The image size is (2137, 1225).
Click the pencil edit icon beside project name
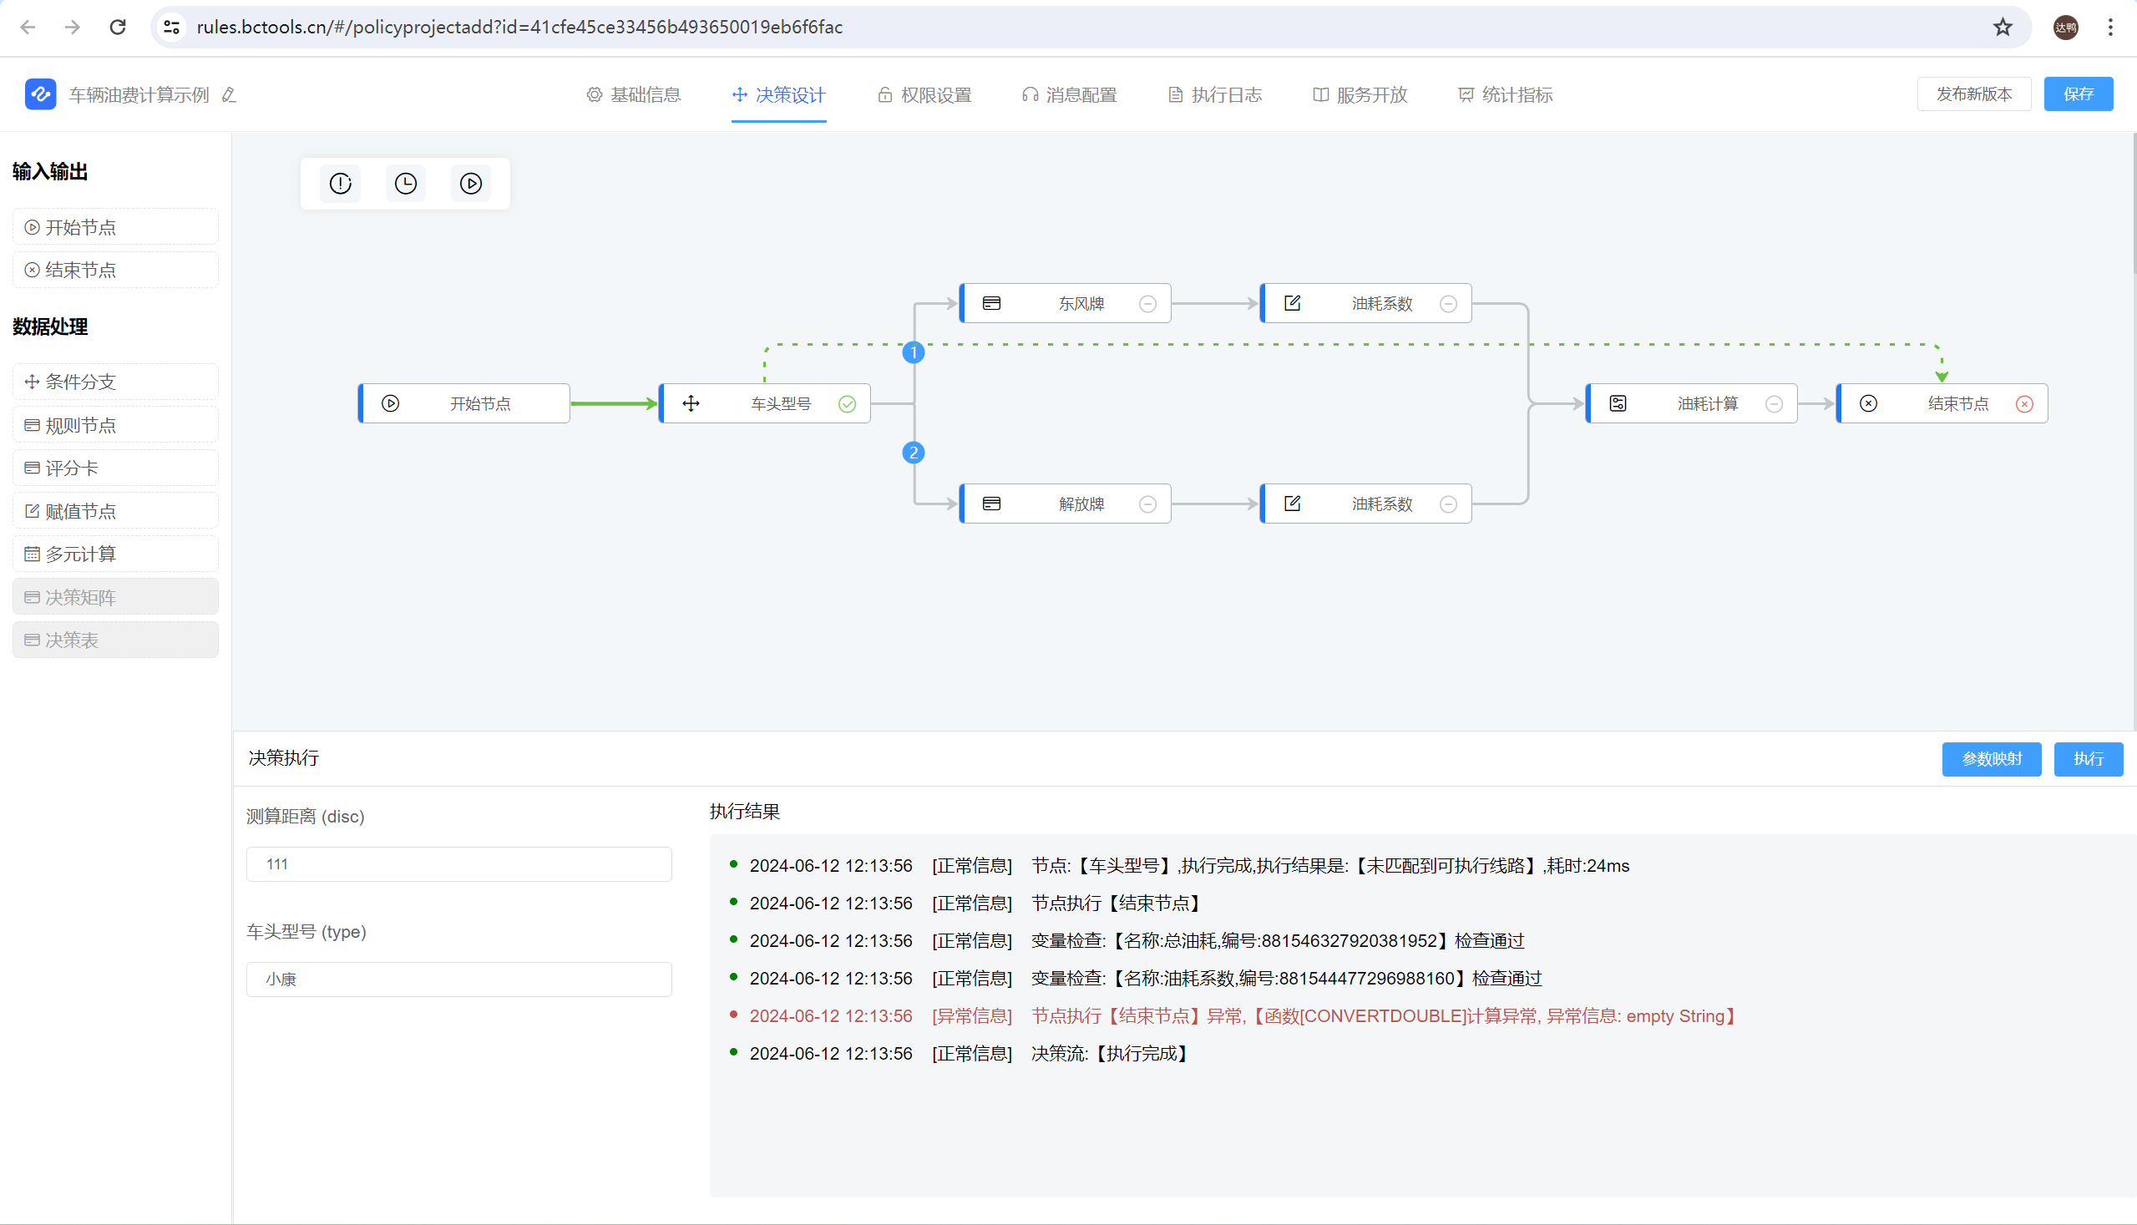(x=229, y=95)
